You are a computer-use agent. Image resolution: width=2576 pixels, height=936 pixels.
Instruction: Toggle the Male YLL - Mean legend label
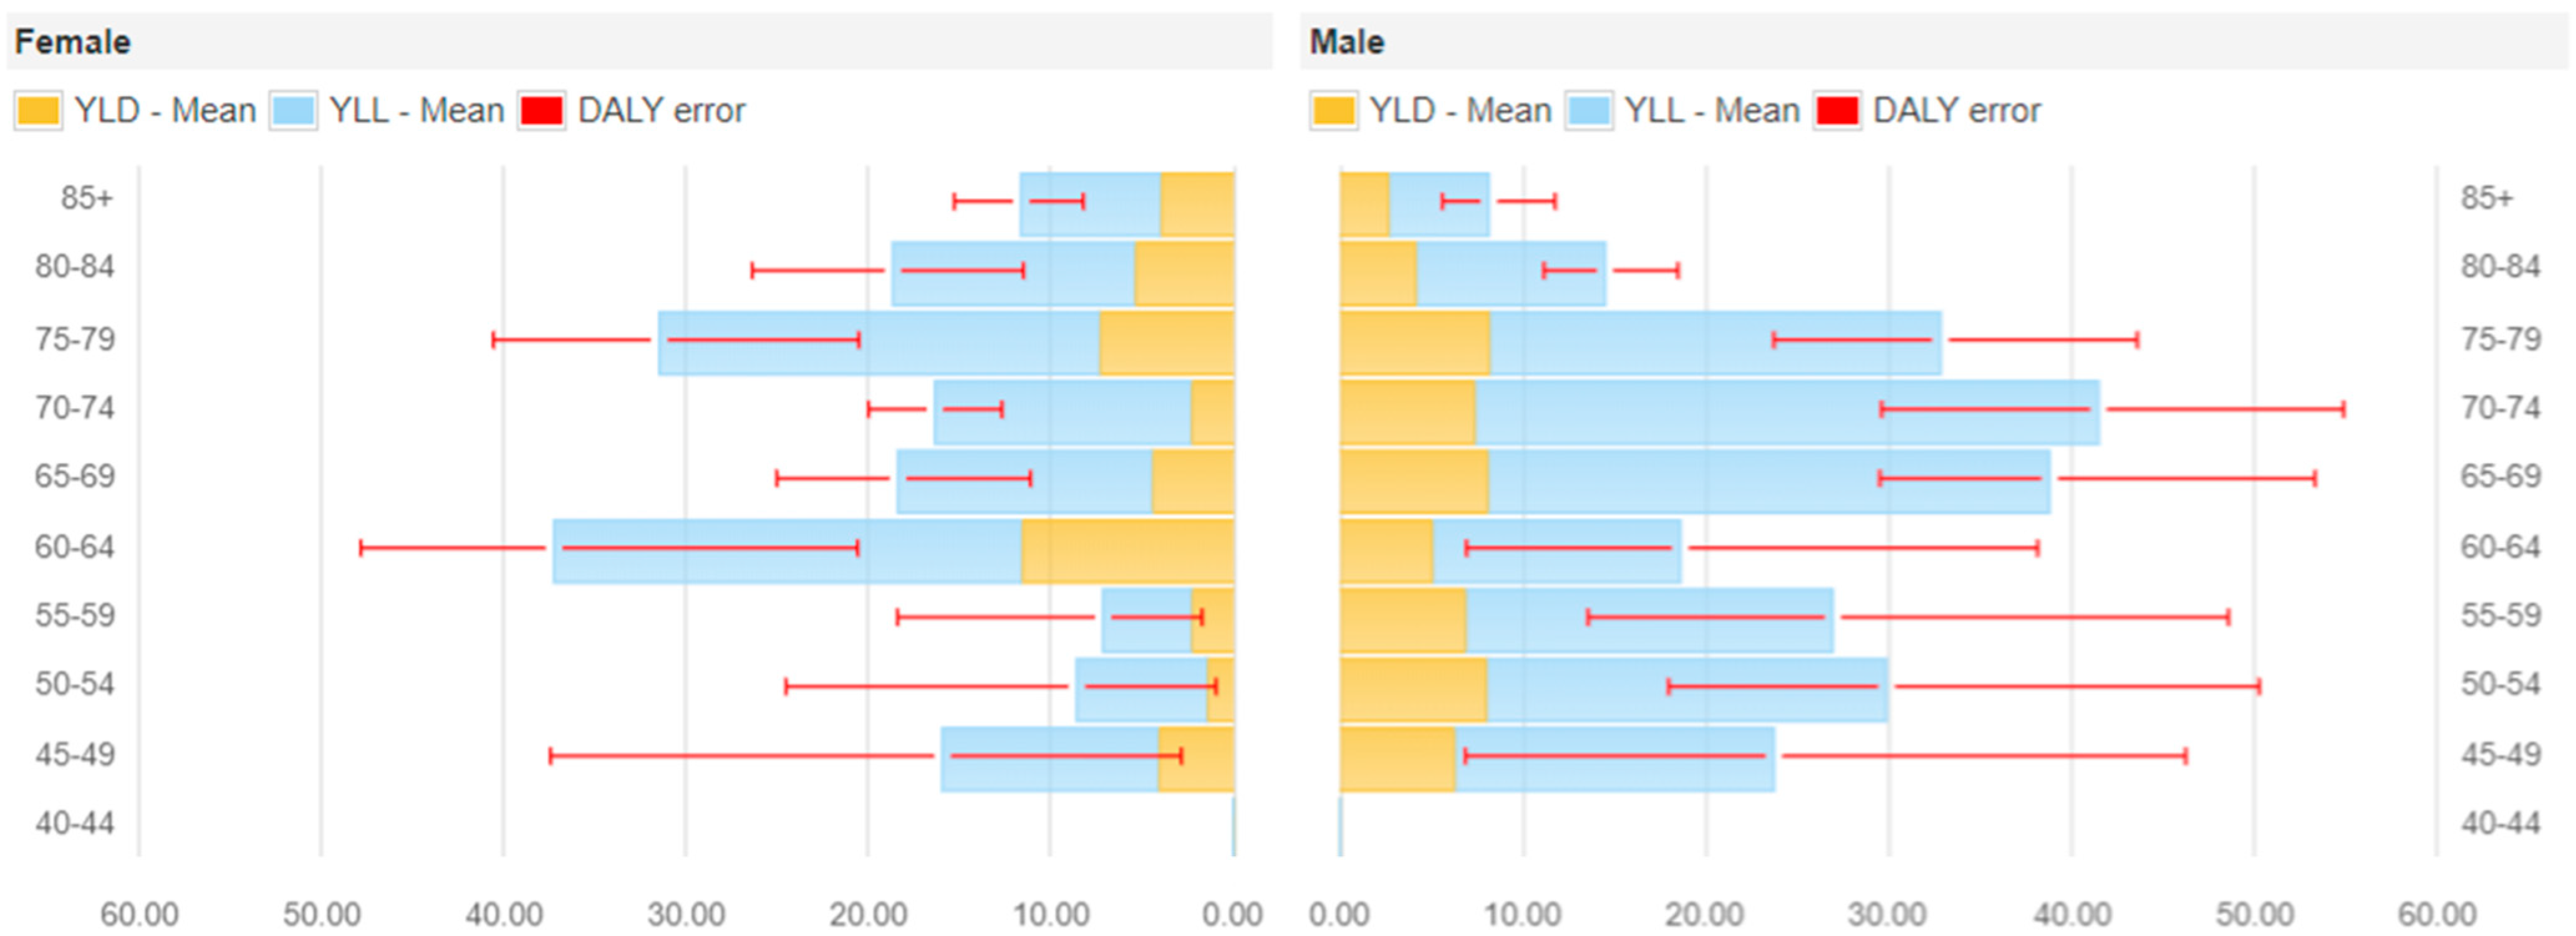click(1711, 110)
